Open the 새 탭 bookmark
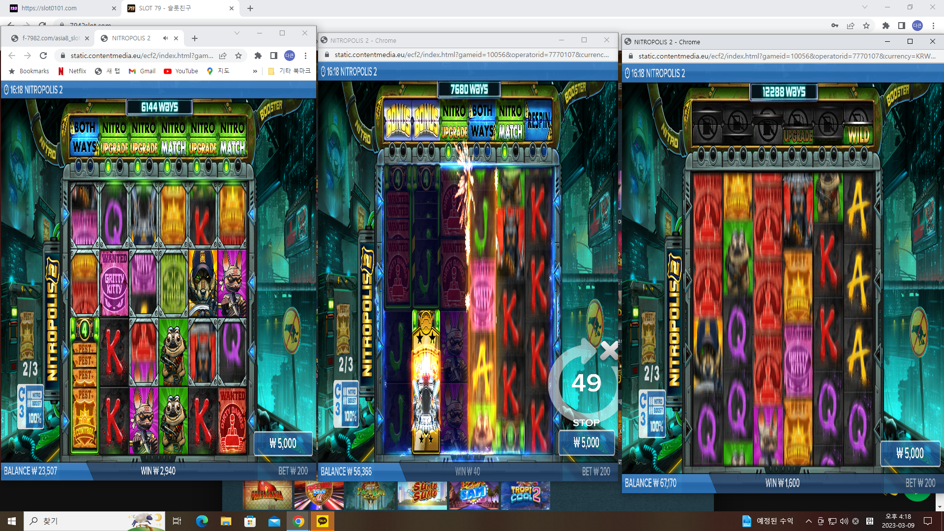The height and width of the screenshot is (531, 944). (107, 71)
